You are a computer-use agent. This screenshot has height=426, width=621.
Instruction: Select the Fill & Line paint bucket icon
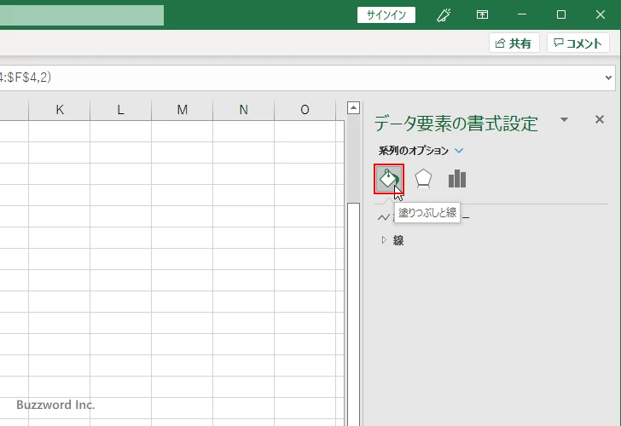[x=388, y=179]
